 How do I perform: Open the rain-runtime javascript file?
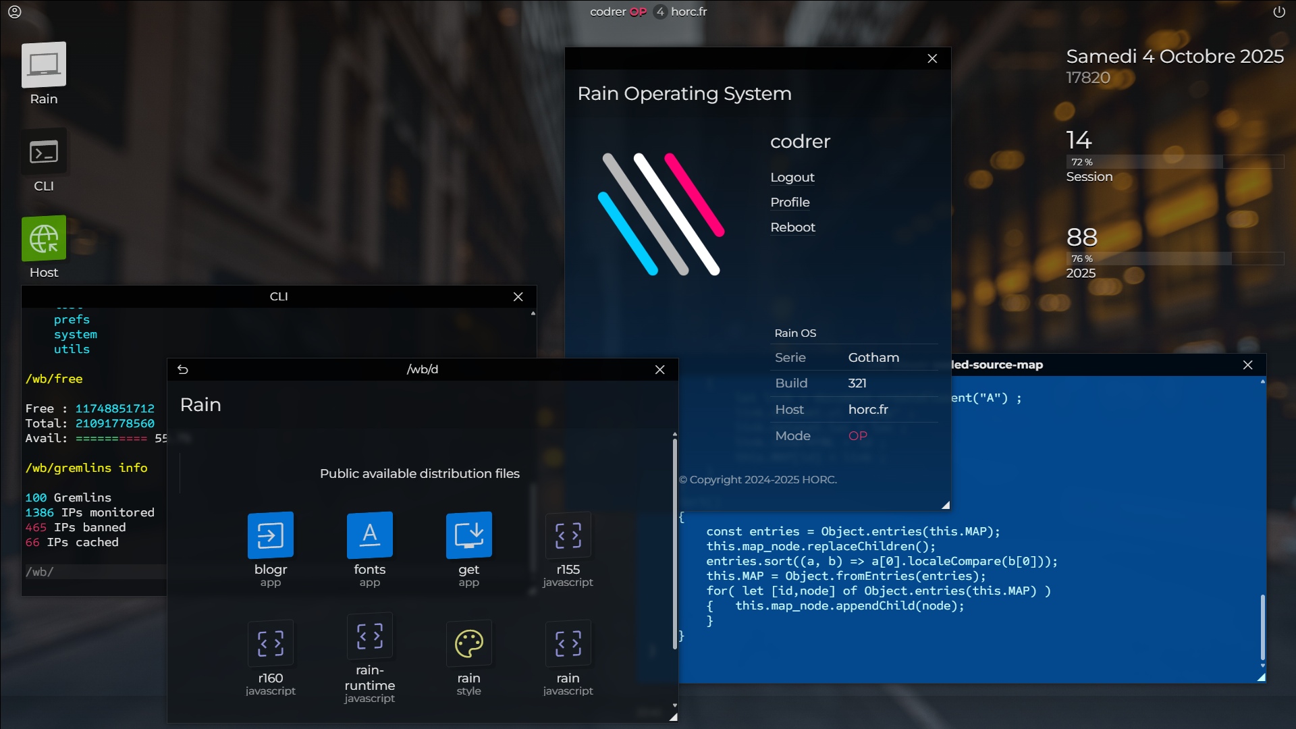[x=369, y=637]
